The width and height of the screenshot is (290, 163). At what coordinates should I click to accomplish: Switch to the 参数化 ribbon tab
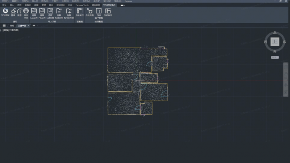coord(28,5)
